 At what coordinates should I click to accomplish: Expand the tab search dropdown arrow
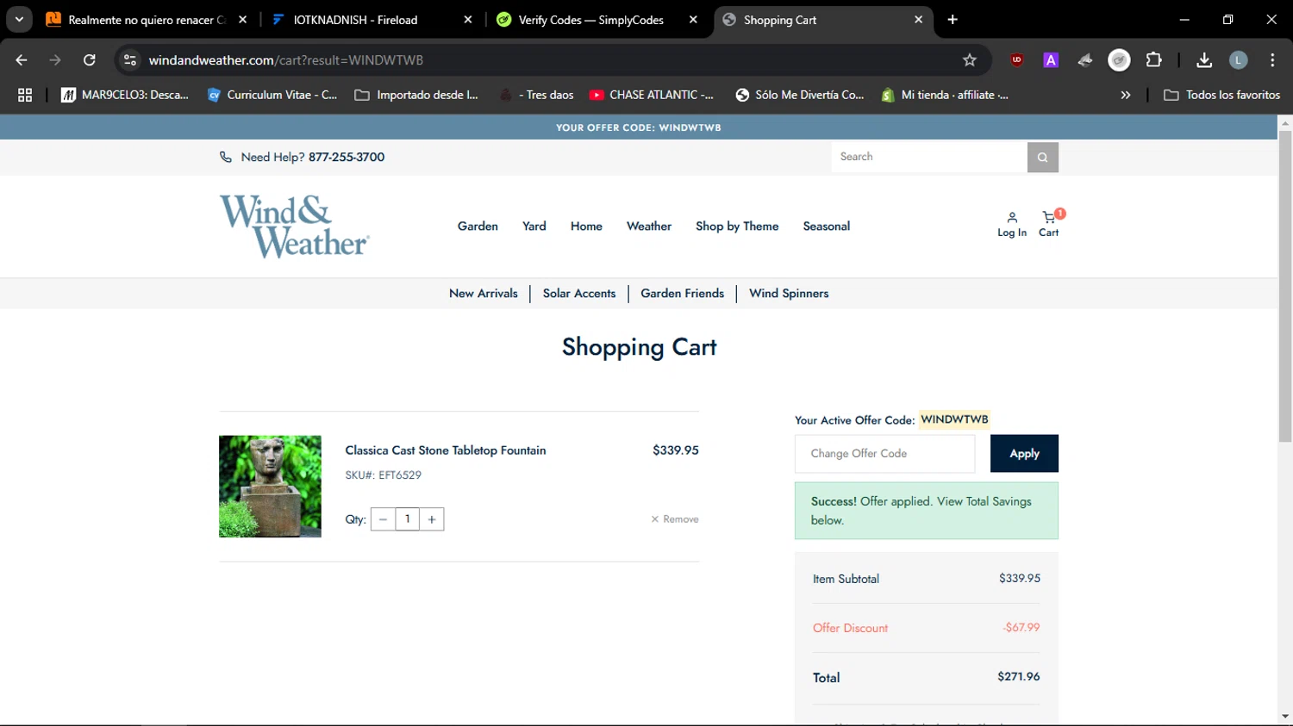click(x=19, y=19)
